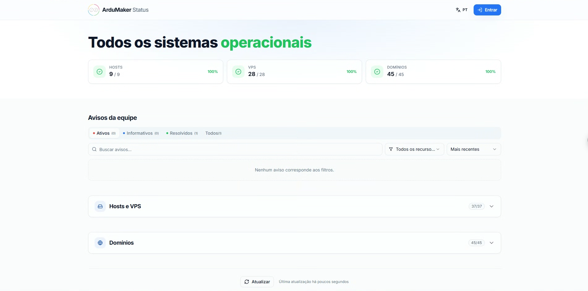Click the Domínios globe icon
Image resolution: width=588 pixels, height=291 pixels.
coord(100,243)
